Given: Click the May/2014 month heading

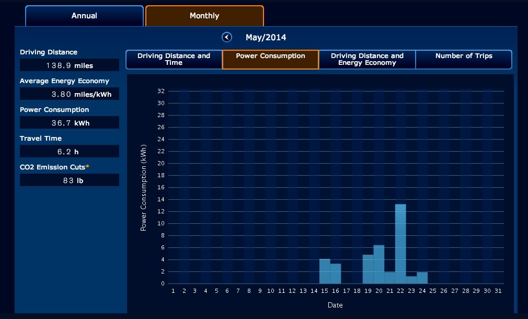Looking at the screenshot, I should 266,37.
